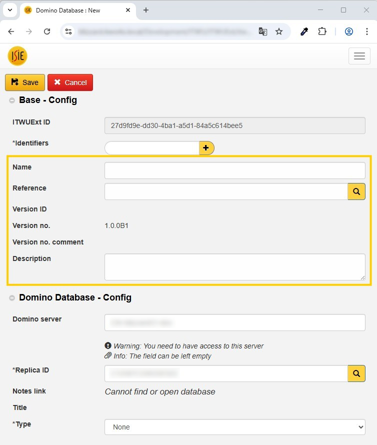
Task: Cancel the new database form
Action: tap(70, 82)
